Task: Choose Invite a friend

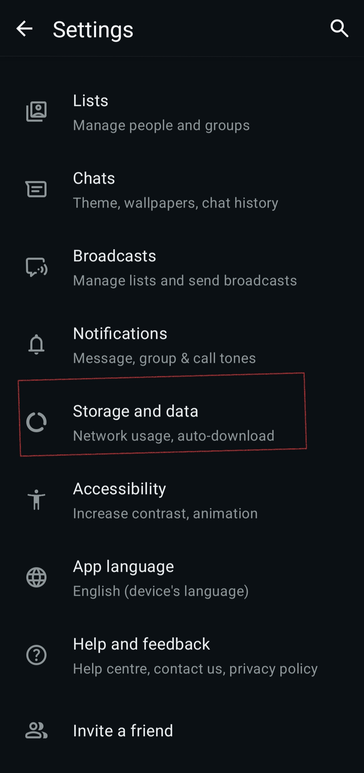Action: pos(123,731)
